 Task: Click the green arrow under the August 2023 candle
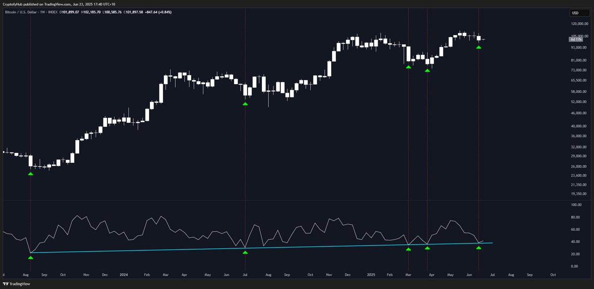pyautogui.click(x=31, y=174)
